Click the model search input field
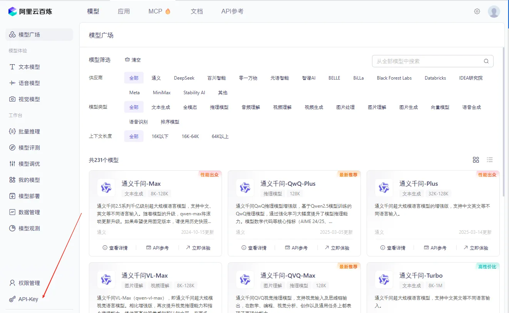This screenshot has height=313, width=509. click(432, 61)
